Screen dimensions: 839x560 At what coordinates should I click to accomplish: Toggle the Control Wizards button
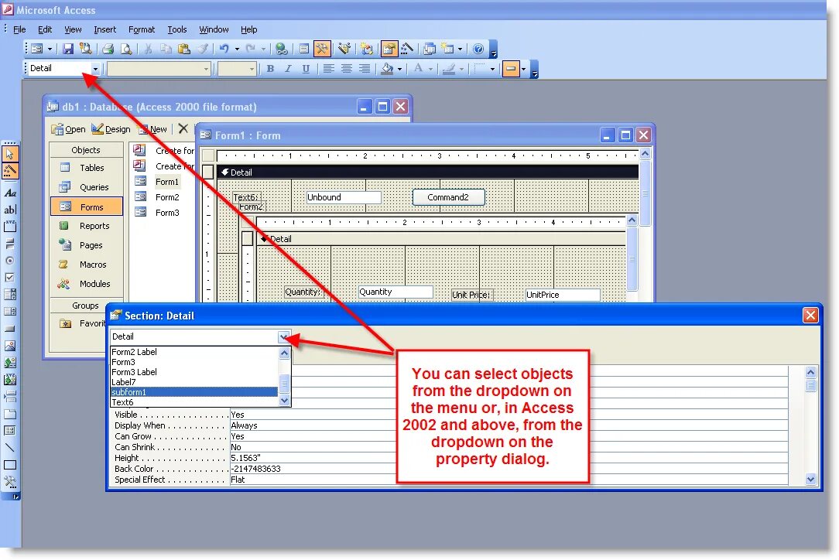(x=10, y=171)
